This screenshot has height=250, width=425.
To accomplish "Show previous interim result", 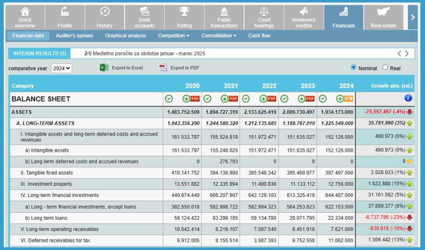I will [399, 54].
